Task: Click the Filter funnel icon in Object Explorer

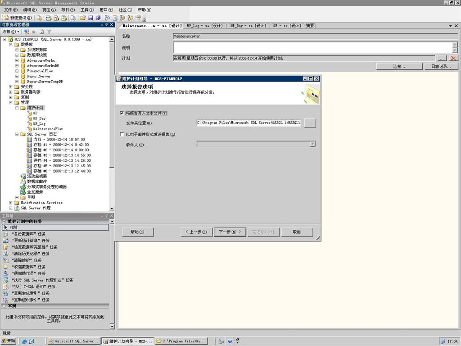Action: [49, 32]
